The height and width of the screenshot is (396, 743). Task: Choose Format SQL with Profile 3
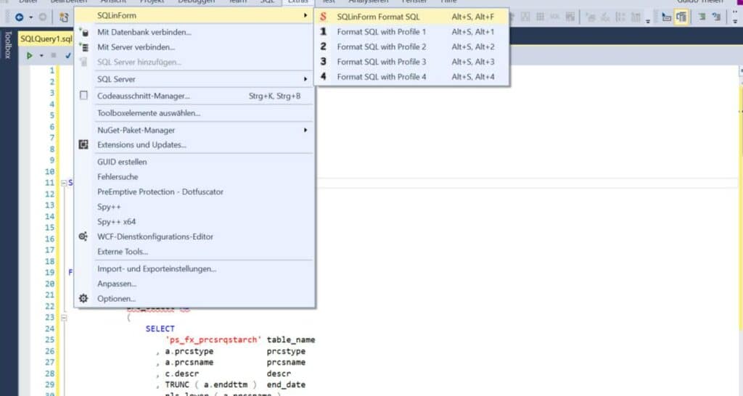point(411,62)
